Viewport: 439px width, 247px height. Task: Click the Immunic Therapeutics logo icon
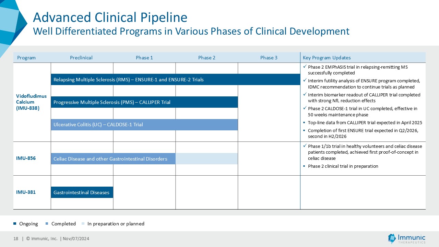392,238
